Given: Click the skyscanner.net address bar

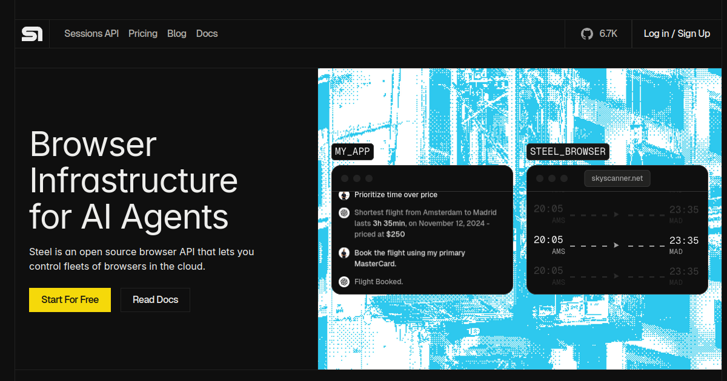Looking at the screenshot, I should 617,178.
